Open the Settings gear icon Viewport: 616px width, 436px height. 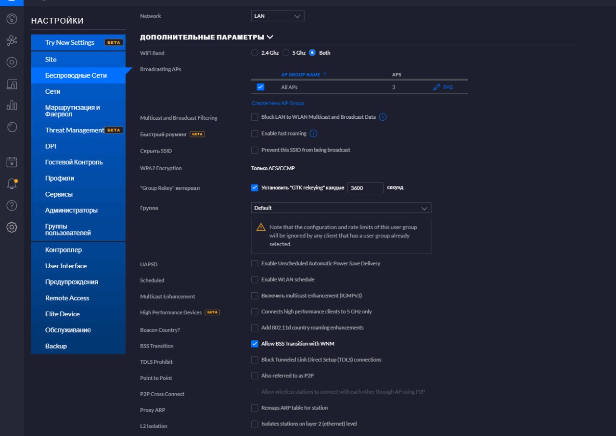click(x=12, y=227)
